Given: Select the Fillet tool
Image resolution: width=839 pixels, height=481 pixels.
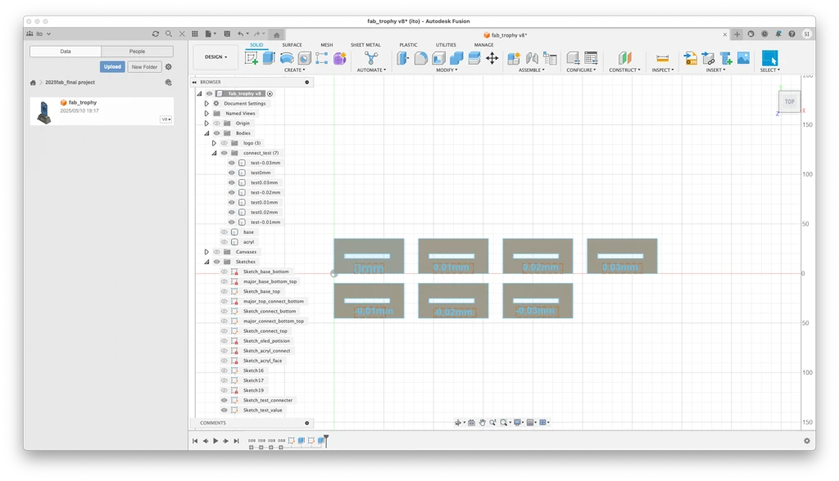Looking at the screenshot, I should [x=420, y=58].
